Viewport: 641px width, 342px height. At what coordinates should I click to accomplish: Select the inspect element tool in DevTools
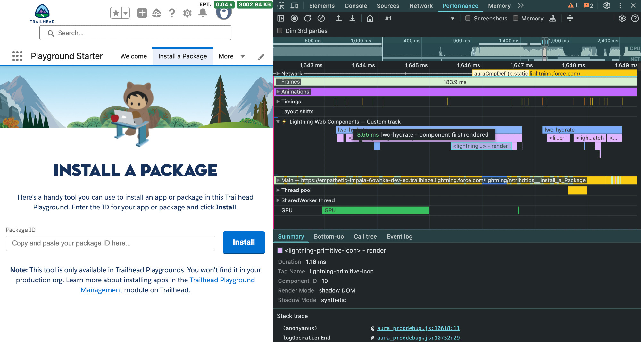(x=281, y=5)
